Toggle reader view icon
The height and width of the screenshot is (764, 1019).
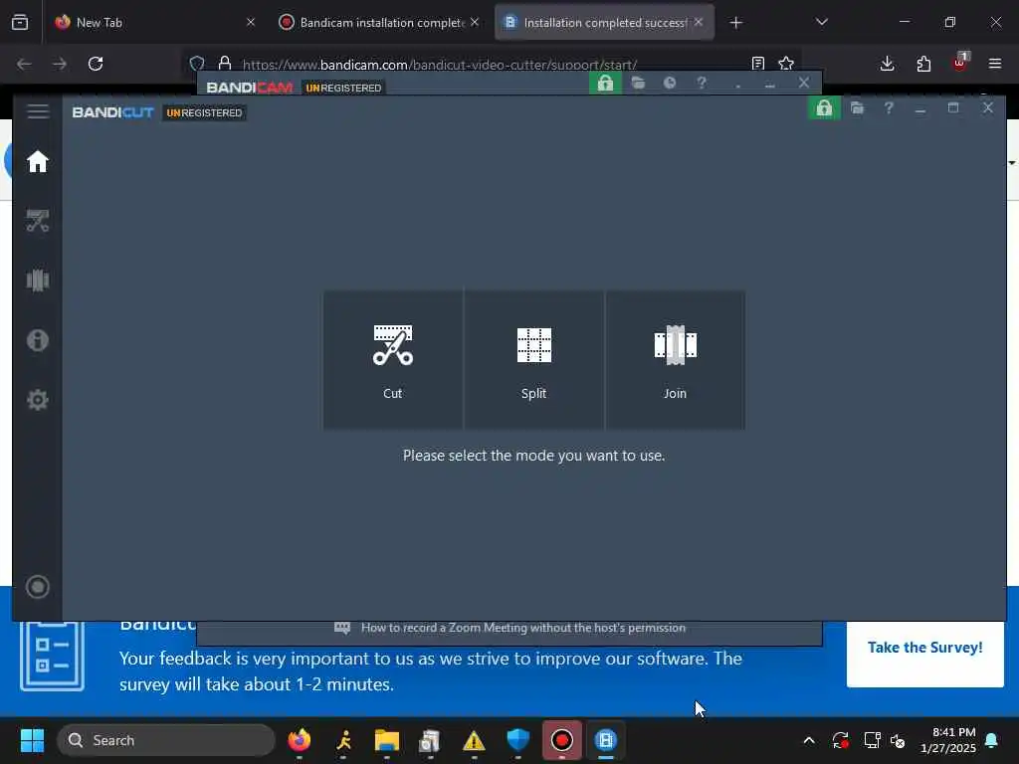click(x=757, y=64)
